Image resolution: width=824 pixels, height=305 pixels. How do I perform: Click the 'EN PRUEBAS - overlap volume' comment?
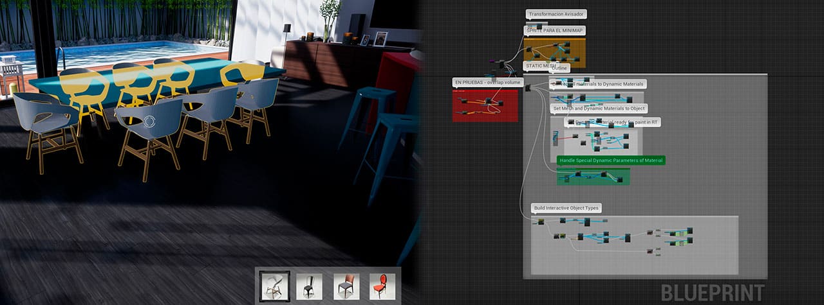coord(487,82)
